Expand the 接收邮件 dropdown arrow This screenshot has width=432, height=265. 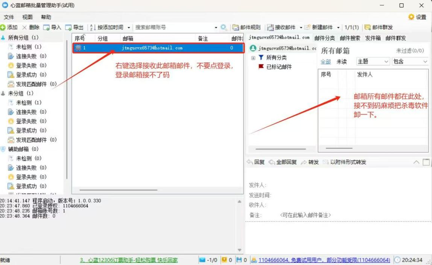coord(301,27)
